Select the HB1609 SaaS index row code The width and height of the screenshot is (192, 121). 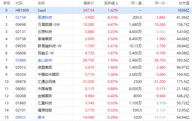pyautogui.click(x=22, y=10)
